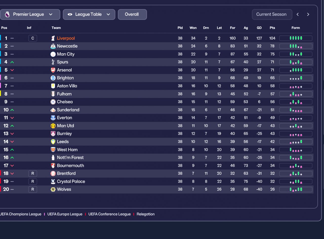Click the Champions 'C' badge for Liverpool
Image resolution: width=324 pixels, height=239 pixels.
pyautogui.click(x=33, y=38)
